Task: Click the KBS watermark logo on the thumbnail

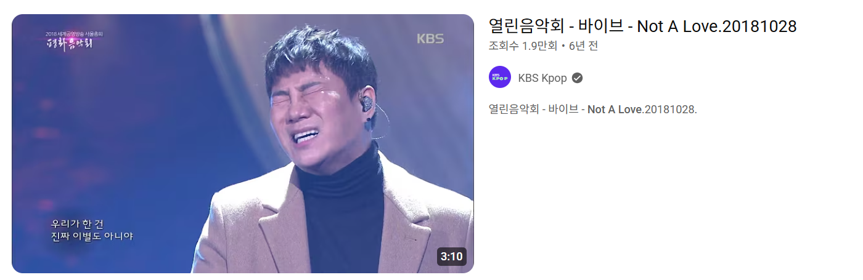Action: coord(430,38)
